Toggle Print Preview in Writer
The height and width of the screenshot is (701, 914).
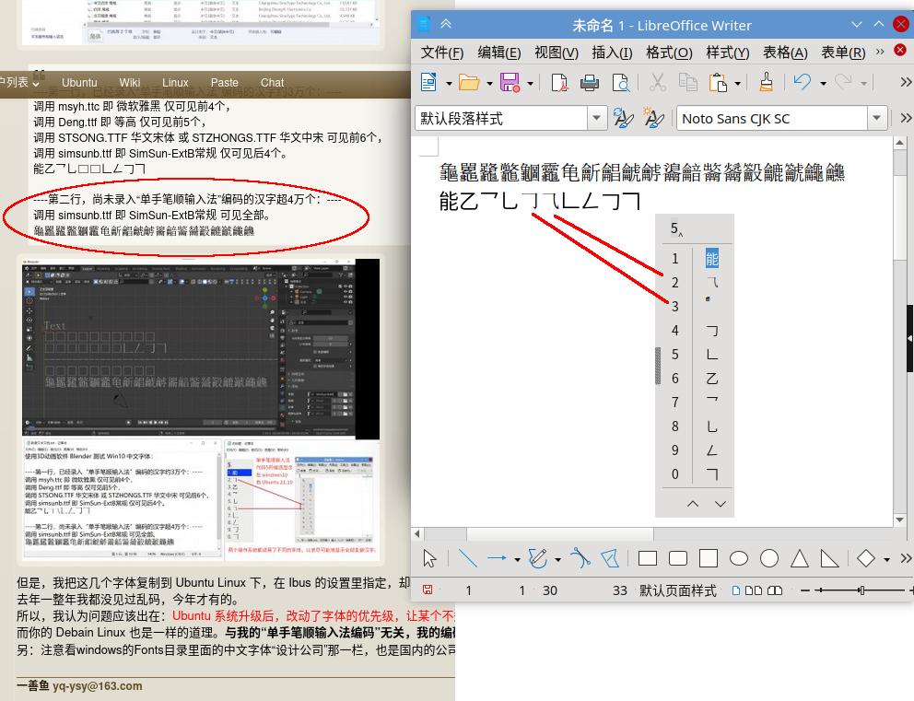(x=621, y=83)
